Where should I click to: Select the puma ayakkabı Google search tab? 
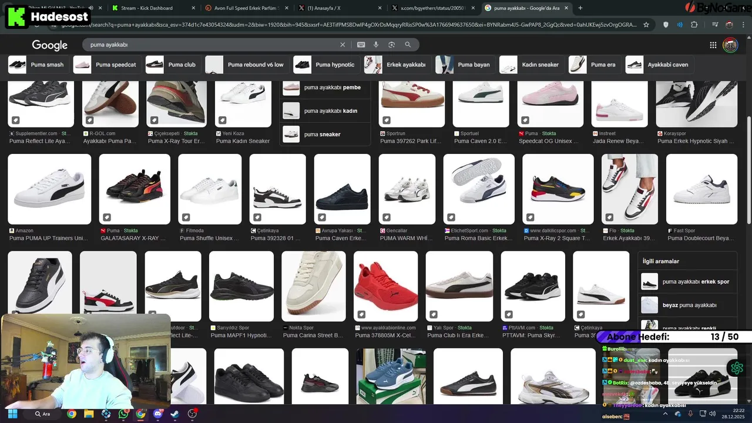tap(528, 8)
